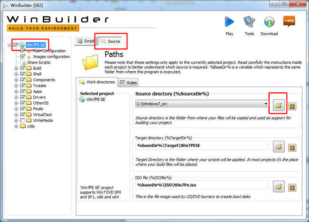
Task: Click the Share Scripts gear icon
Action: pyautogui.click(x=24, y=63)
